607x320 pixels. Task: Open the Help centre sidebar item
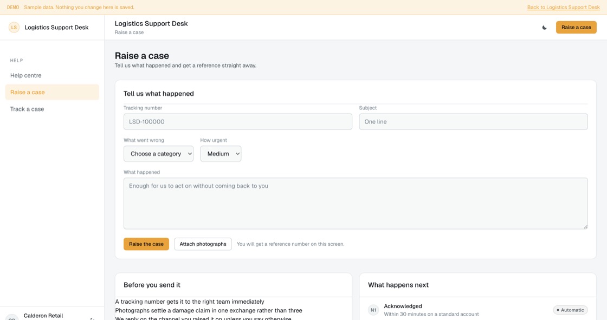click(52, 75)
